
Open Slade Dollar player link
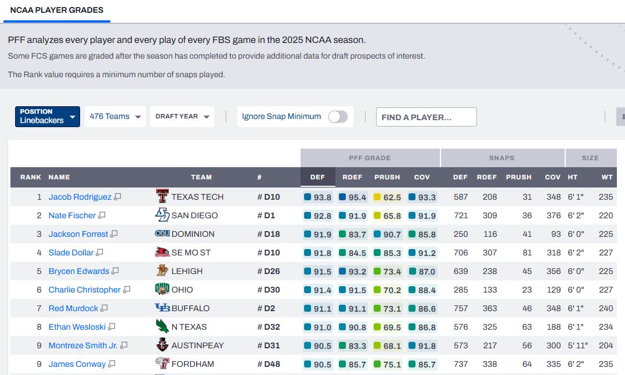pos(71,253)
